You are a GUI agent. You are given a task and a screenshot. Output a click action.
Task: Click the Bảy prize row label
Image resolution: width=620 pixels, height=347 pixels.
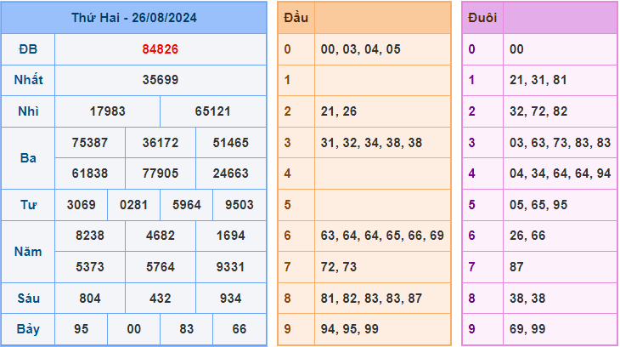28,329
